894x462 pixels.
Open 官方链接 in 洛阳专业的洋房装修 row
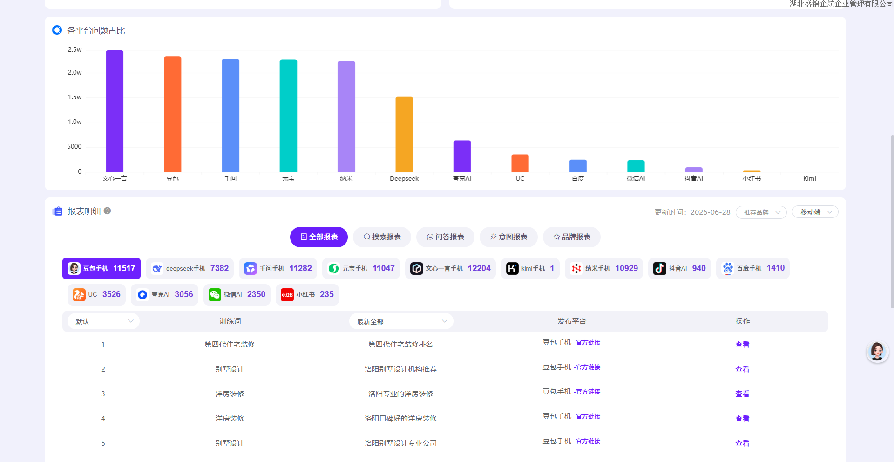(x=588, y=392)
